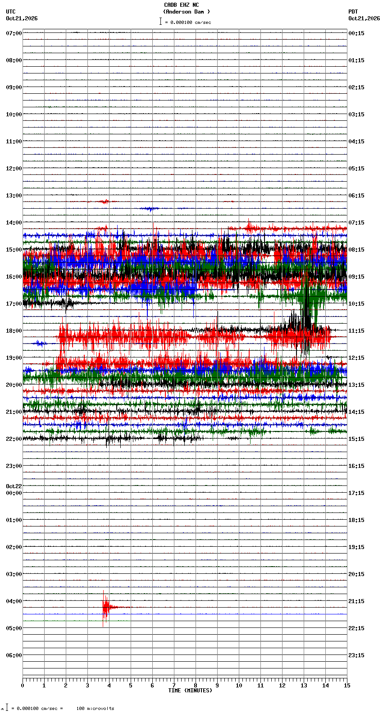The image size is (383, 714).
Task: Click the 18:00 UTC row label
Action: [14, 331]
